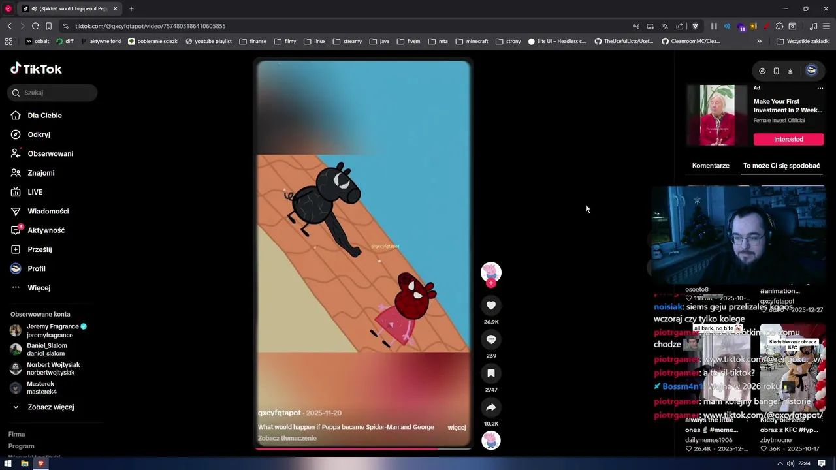The width and height of the screenshot is (836, 470).
Task: Click Zobacz tłumaczenie translation link
Action: (x=287, y=438)
